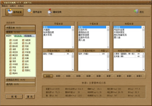Select the 食谱10 recipe tab

139,76
